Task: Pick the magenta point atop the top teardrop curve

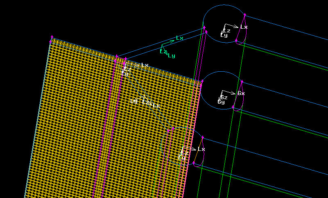Action: (x=244, y=15)
